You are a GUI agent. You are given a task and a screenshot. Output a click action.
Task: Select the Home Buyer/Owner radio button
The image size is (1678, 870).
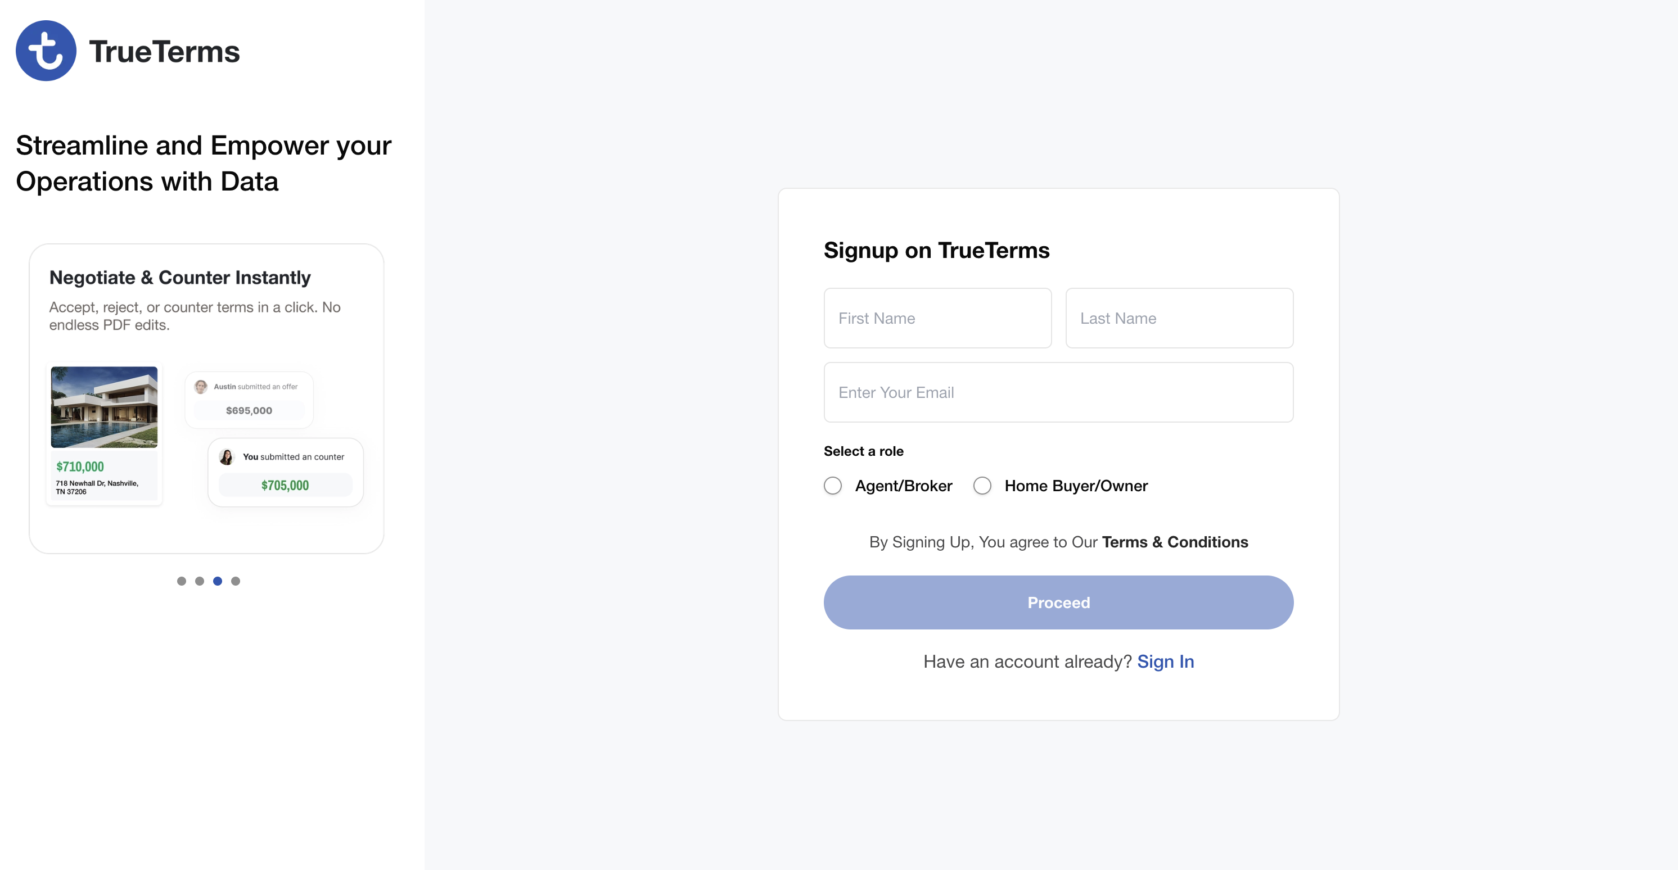coord(982,486)
